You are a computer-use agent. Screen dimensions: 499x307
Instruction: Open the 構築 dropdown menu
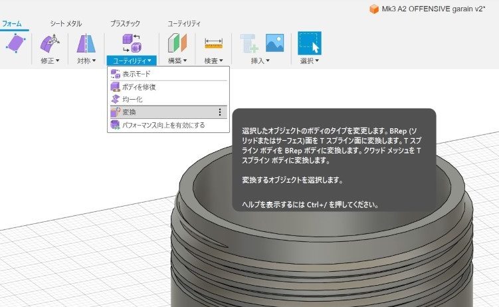click(177, 61)
